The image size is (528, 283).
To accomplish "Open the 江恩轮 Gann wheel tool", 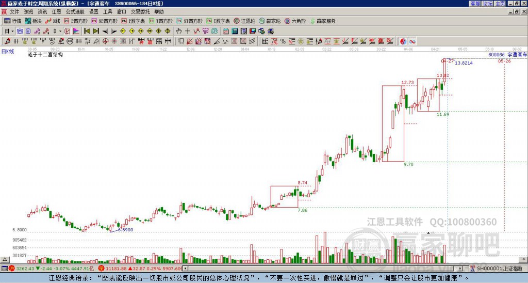I will (244, 21).
